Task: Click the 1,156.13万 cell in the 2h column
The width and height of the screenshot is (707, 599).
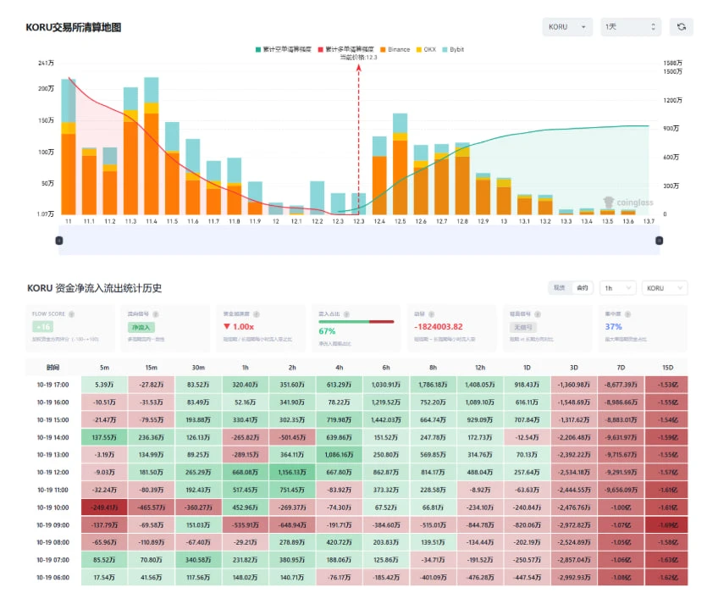Action: (292, 472)
